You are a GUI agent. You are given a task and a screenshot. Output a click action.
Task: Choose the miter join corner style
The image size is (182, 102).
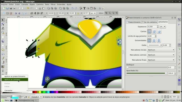149,31
